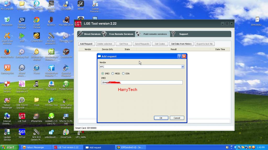Screen dimensions: 268x150
Task: Open NCKBOX CDMA desktop shortcut
Action: point(51,7)
